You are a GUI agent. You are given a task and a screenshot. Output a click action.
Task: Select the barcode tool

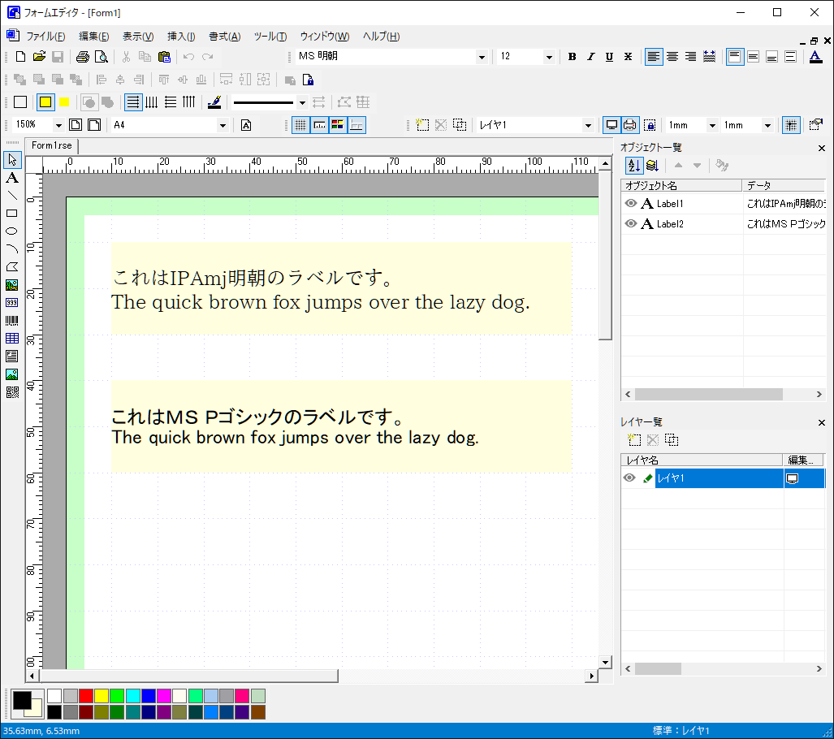[11, 320]
